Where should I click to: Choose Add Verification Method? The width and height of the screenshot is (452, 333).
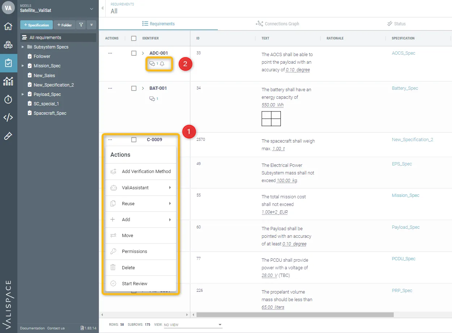(x=140, y=172)
